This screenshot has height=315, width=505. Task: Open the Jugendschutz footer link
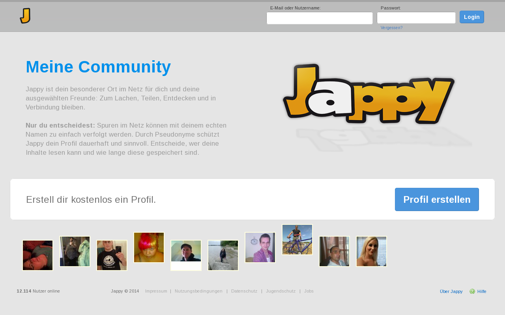point(281,291)
